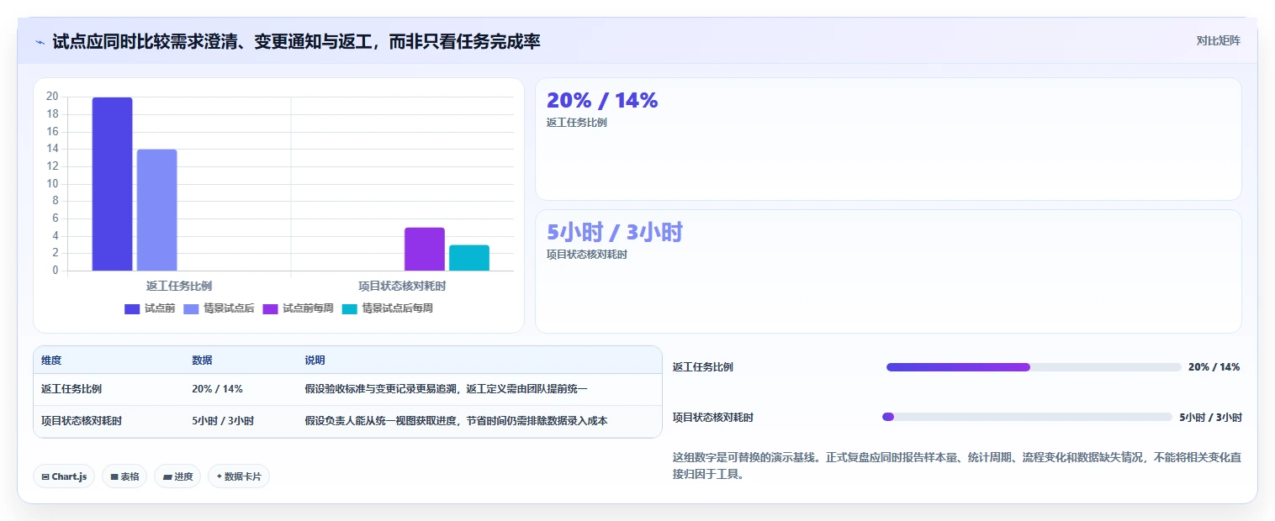The width and height of the screenshot is (1275, 521).
Task: Click the 返工任务比例 cell in the table
Action: point(71,389)
